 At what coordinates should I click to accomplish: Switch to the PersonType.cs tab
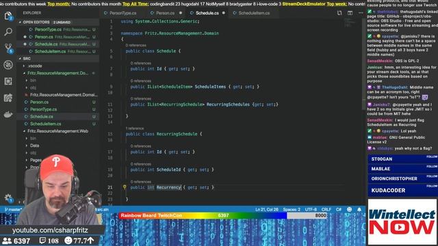pos(123,13)
